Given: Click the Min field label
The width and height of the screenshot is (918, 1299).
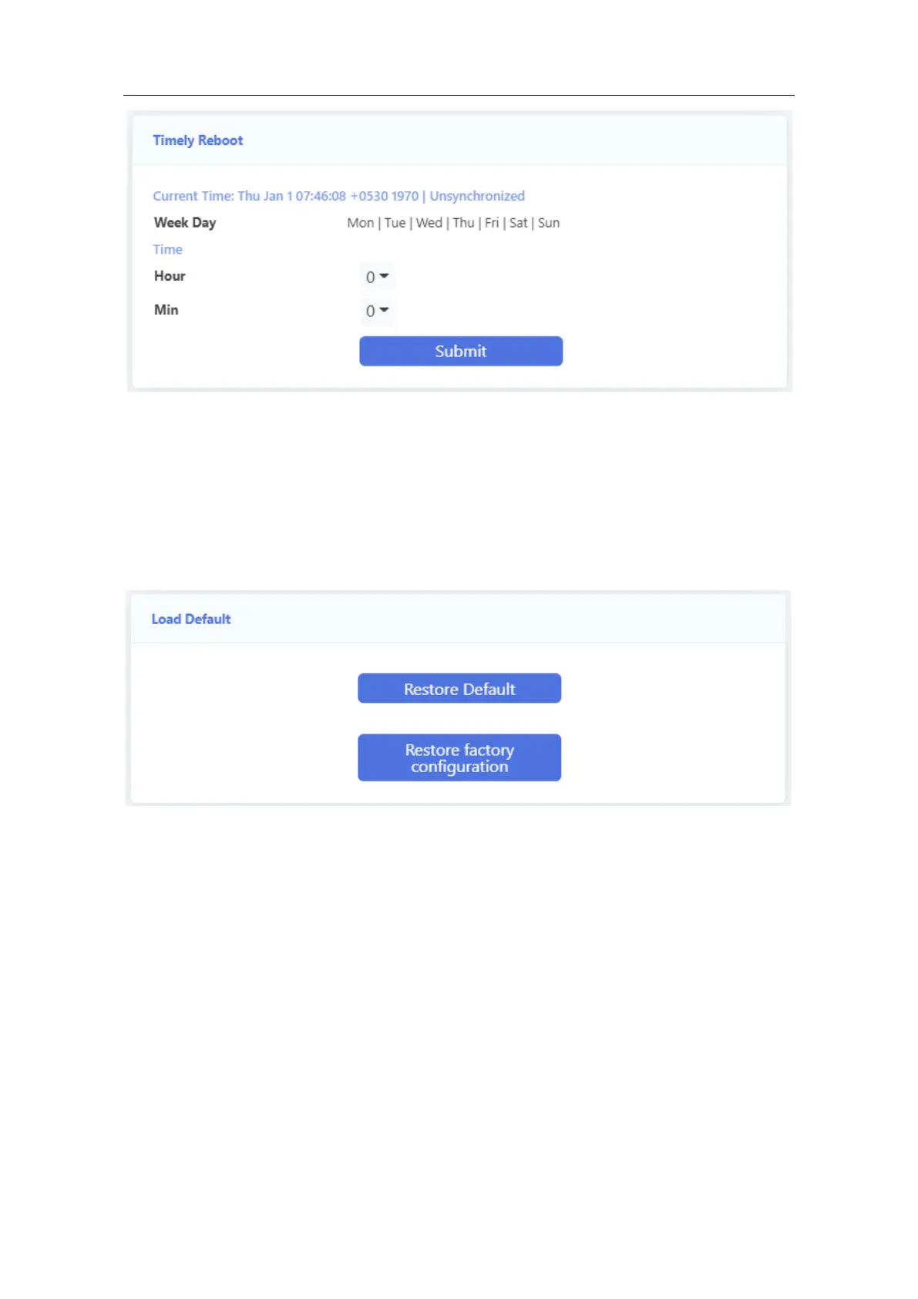Looking at the screenshot, I should [166, 310].
